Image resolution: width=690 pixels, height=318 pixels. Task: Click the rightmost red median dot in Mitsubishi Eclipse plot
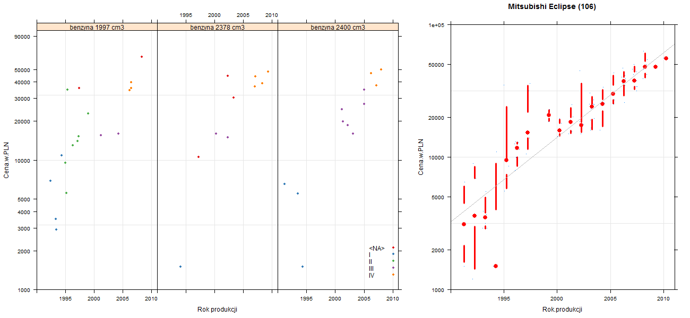[666, 58]
